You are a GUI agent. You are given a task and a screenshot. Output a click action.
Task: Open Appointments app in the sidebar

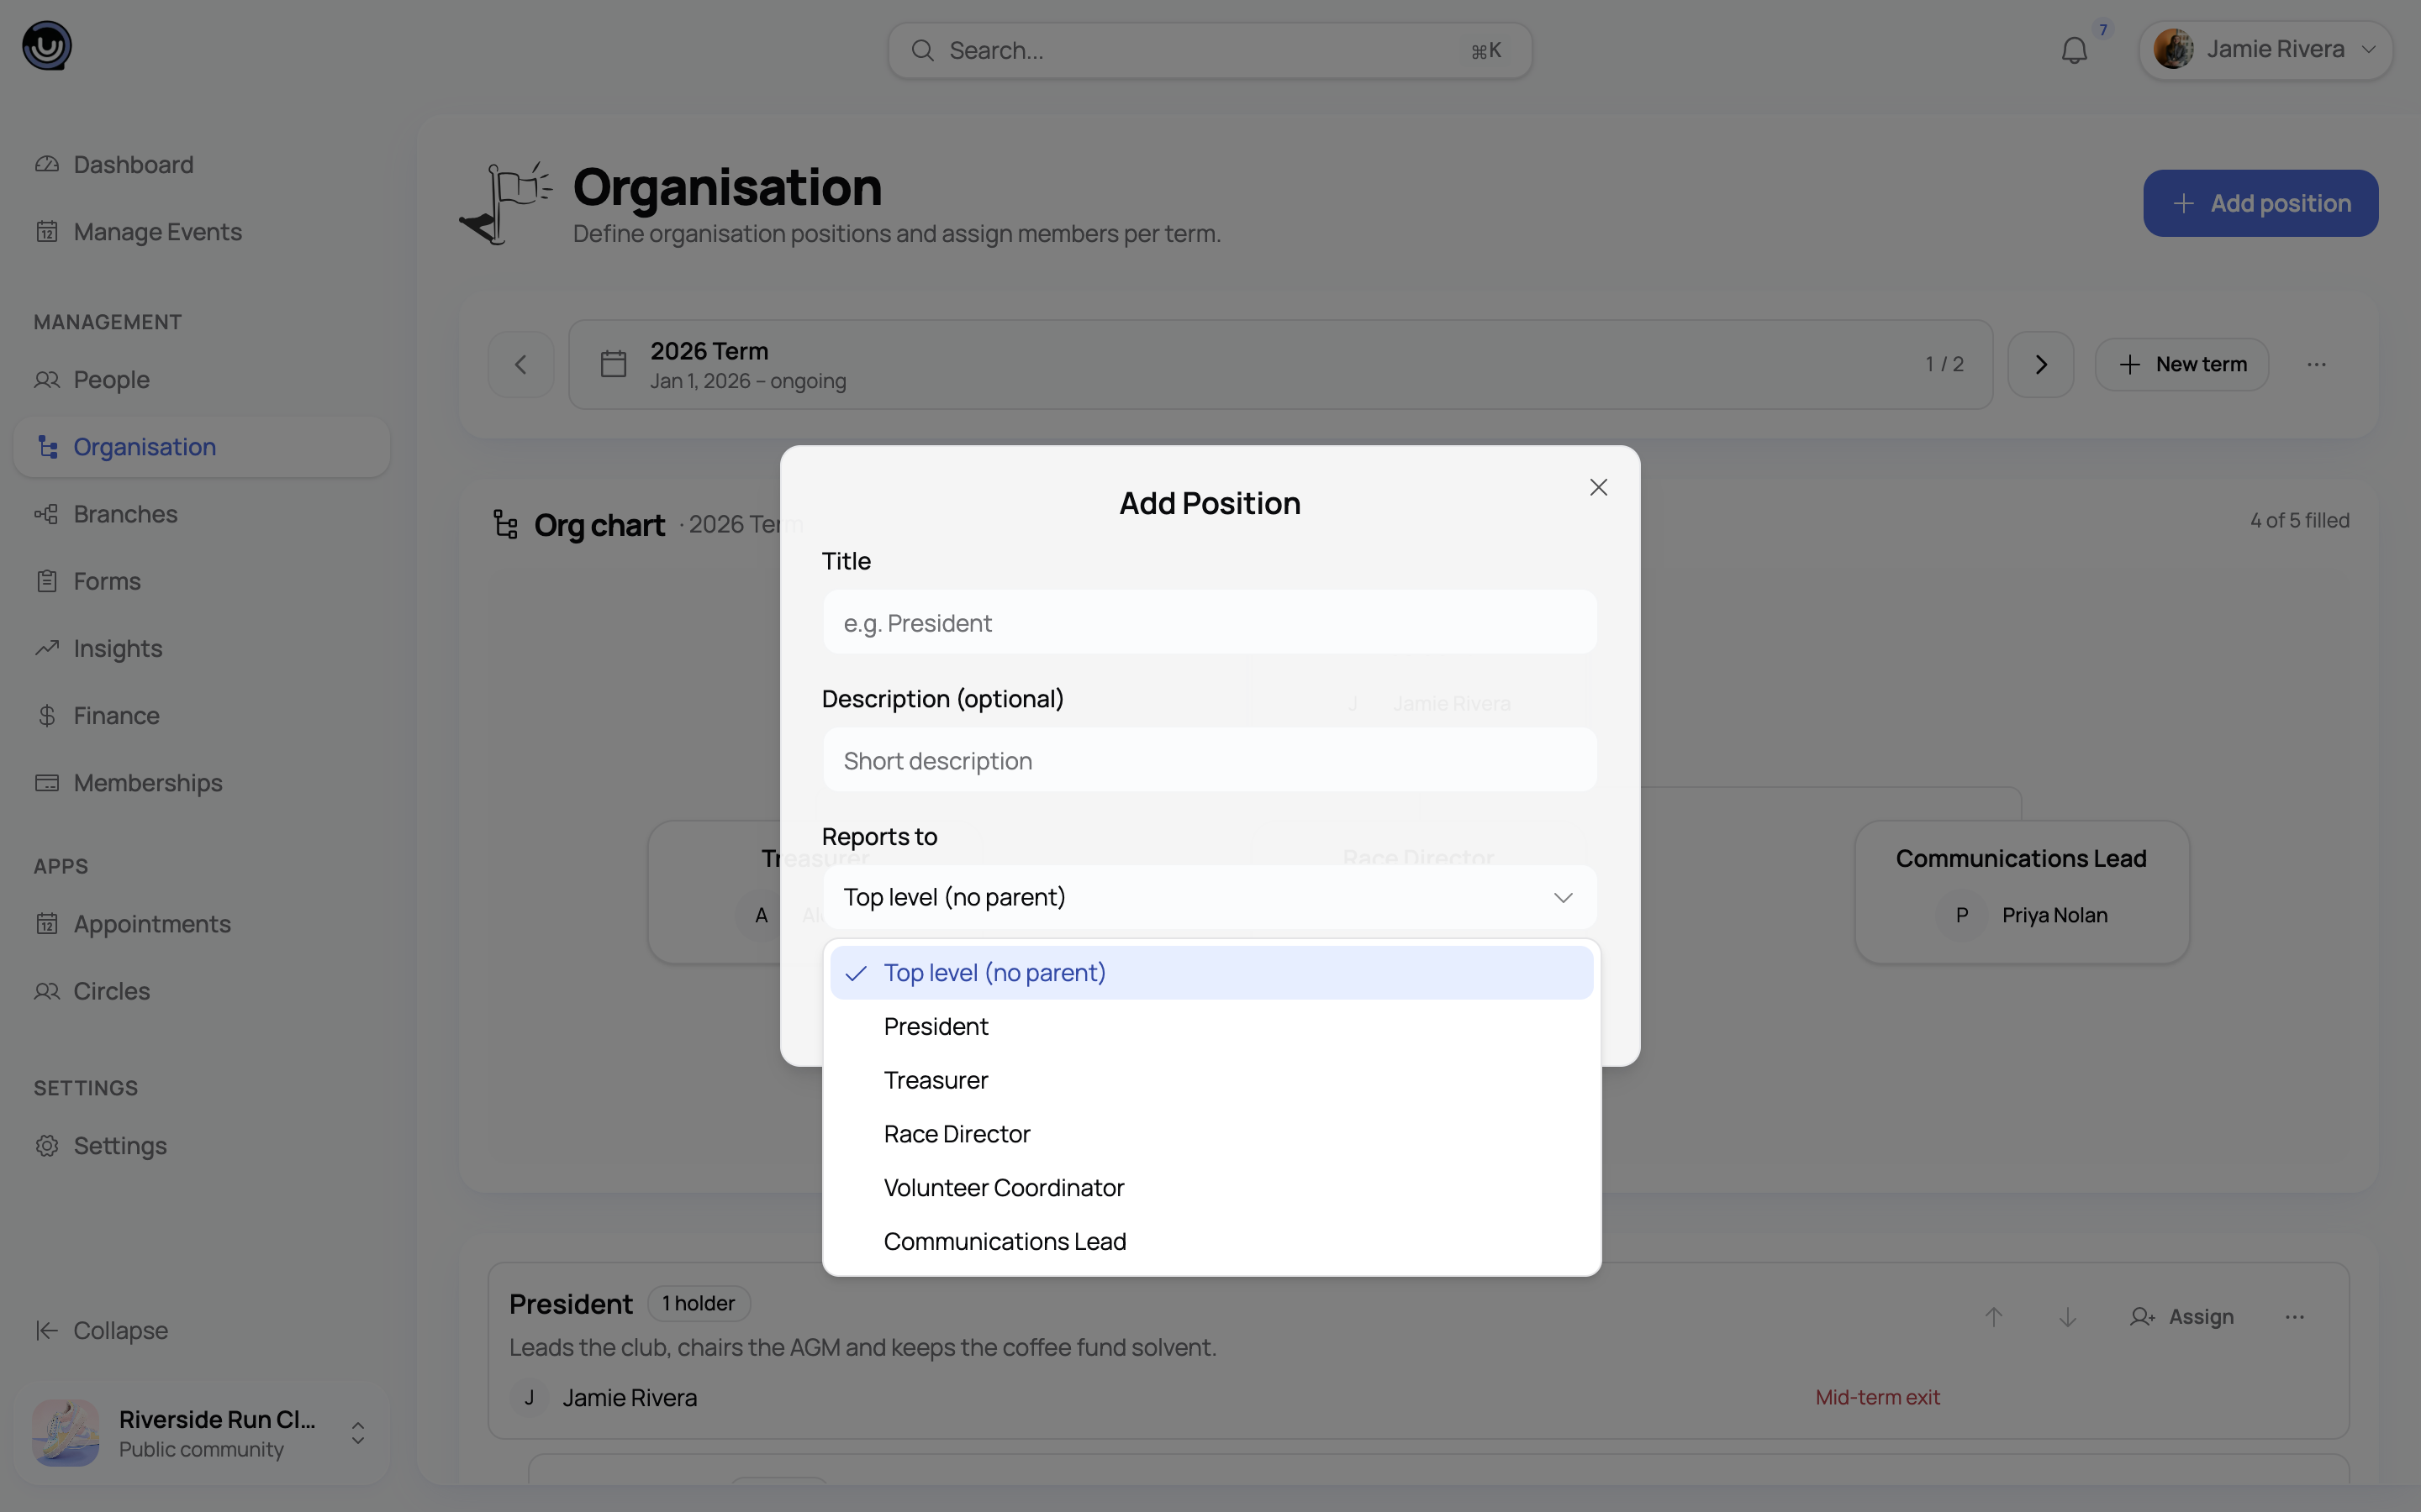[x=201, y=923]
